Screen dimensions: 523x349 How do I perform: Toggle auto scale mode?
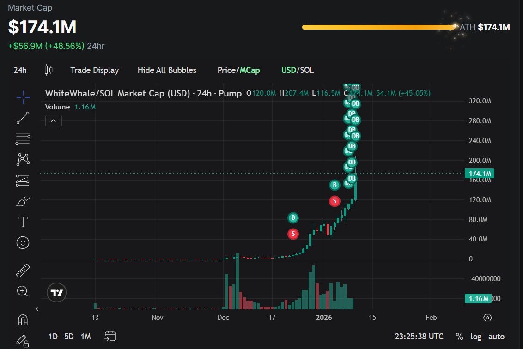496,337
